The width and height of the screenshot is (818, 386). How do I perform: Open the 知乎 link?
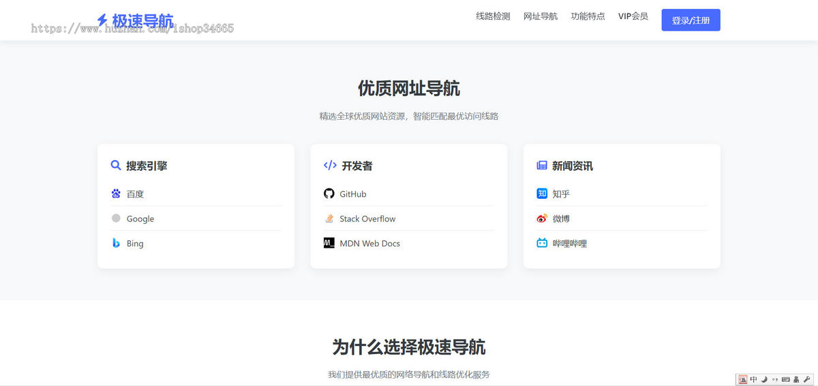561,194
